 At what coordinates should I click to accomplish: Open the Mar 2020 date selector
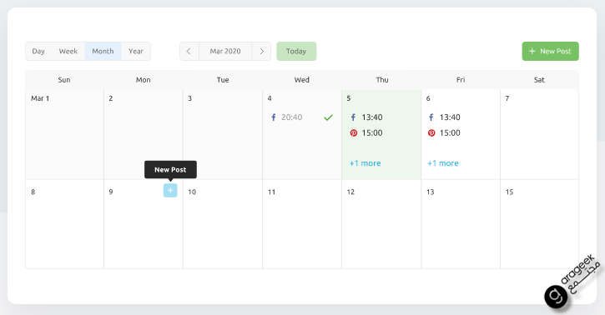(x=225, y=51)
